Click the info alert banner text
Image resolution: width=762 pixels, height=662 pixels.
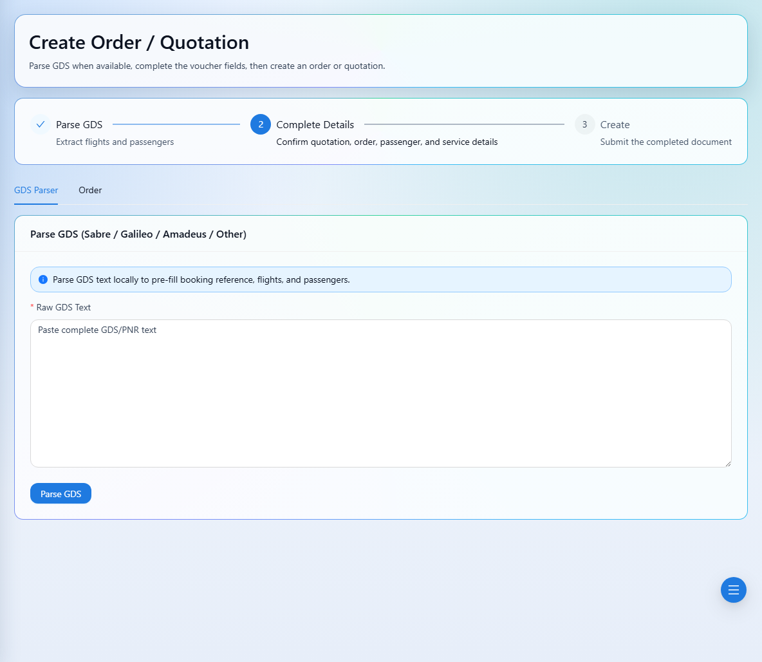tap(201, 279)
